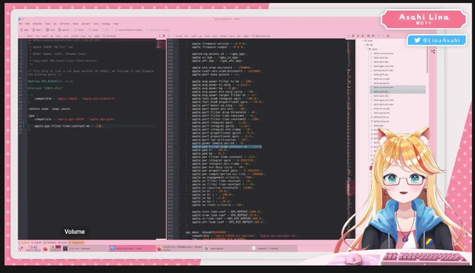Viewport: 475px width, 273px height.
Task: Switch to Mozilla Firefox task in taskbar
Action: coord(180,249)
